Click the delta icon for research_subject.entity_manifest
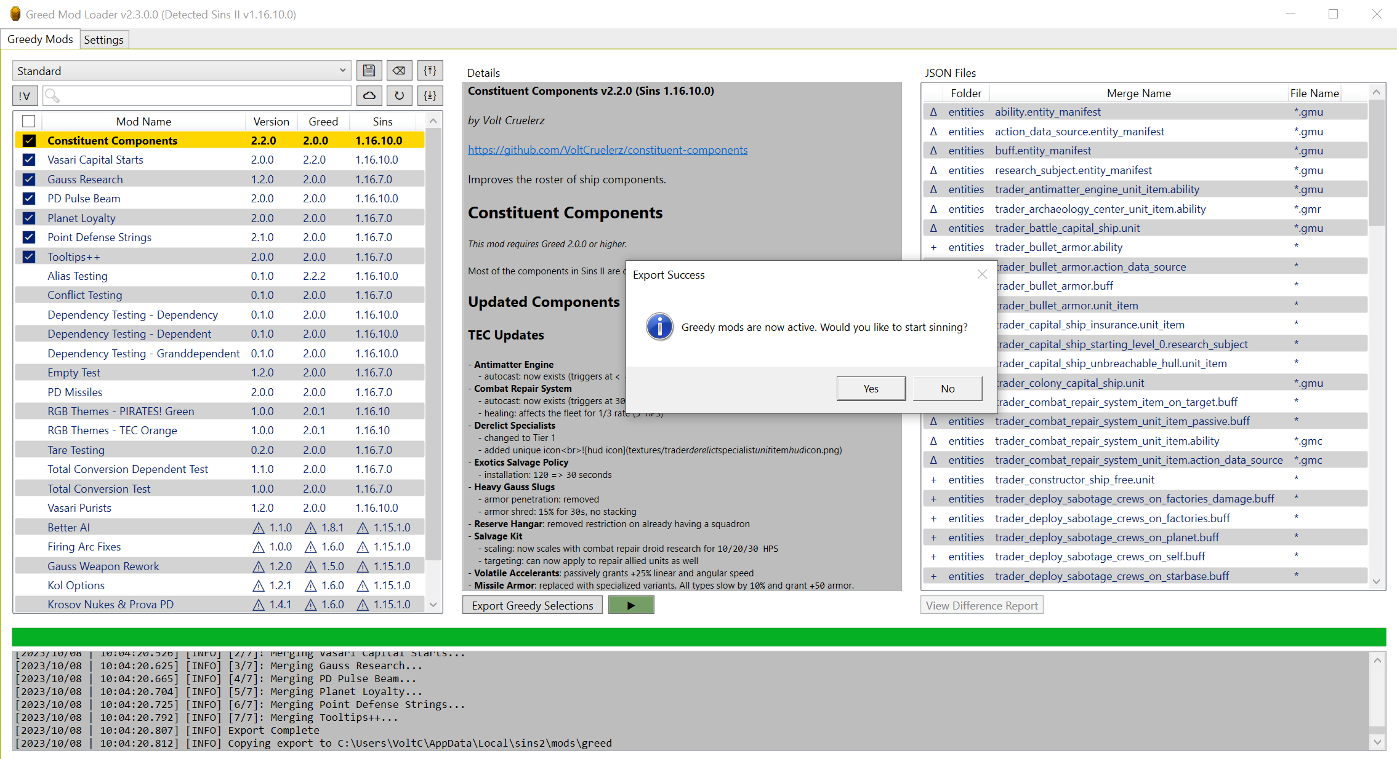This screenshot has height=759, width=1397. pyautogui.click(x=933, y=170)
